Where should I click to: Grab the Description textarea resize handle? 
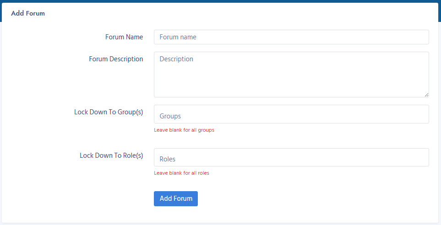pos(426,95)
